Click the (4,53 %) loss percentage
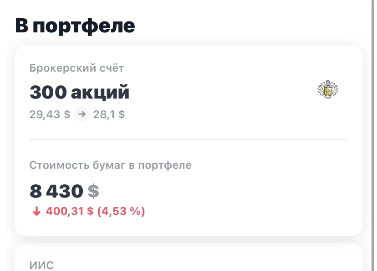Viewport: 377px width, 271px height. pyautogui.click(x=121, y=211)
